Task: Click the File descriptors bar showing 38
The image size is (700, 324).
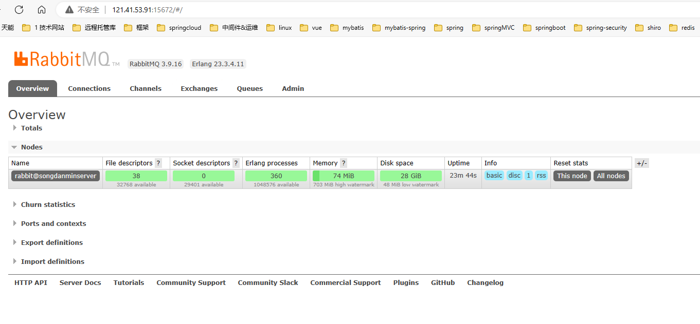Action: coord(136,176)
